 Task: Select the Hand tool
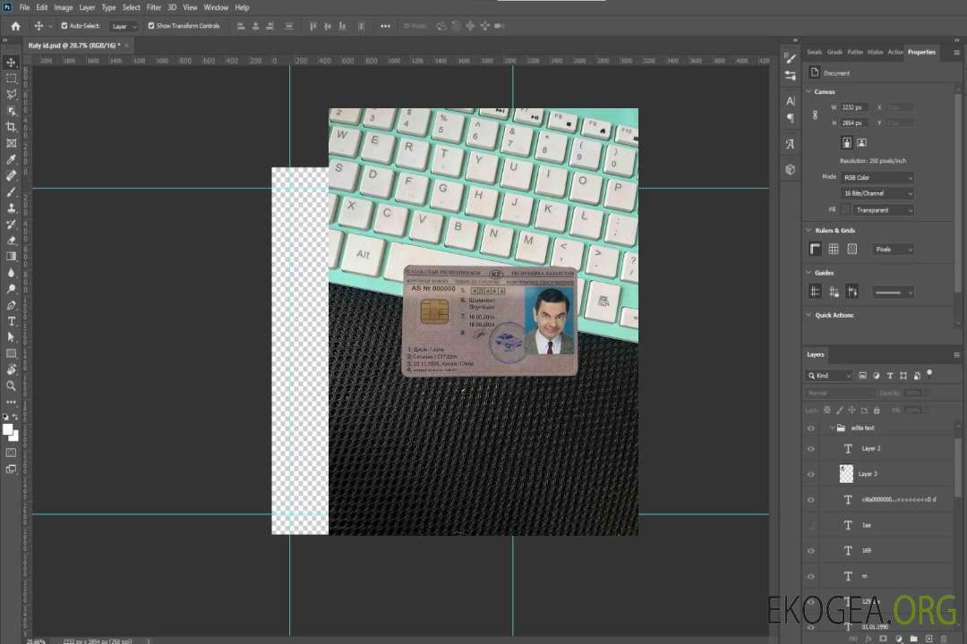(11, 369)
